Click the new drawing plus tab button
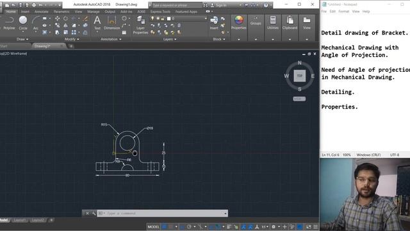Screen dimensions: 410x231 click(71, 46)
